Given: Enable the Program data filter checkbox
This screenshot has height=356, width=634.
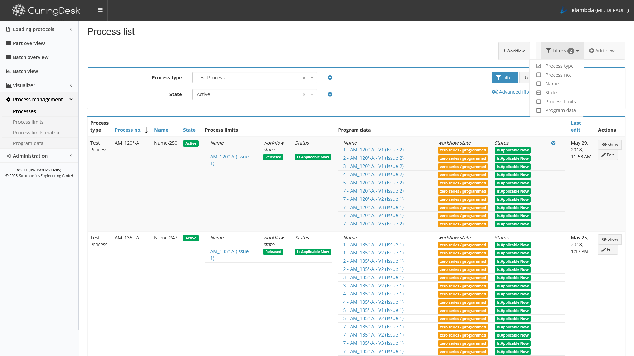Looking at the screenshot, I should point(538,110).
